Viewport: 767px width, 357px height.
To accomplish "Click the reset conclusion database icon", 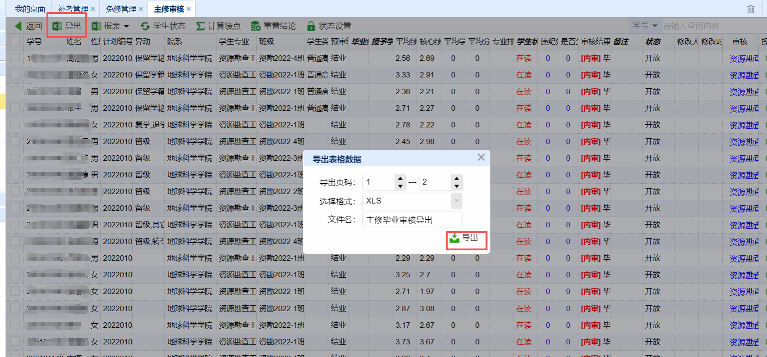I will 256,26.
